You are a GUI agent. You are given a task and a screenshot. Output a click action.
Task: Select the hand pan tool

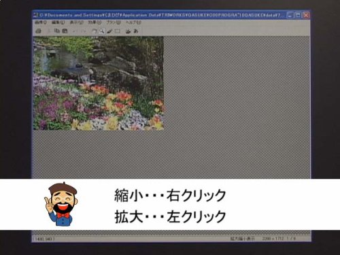click(x=94, y=31)
